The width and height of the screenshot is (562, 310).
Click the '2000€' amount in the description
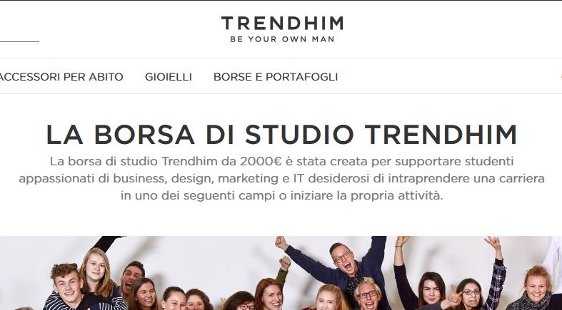pyautogui.click(x=261, y=161)
